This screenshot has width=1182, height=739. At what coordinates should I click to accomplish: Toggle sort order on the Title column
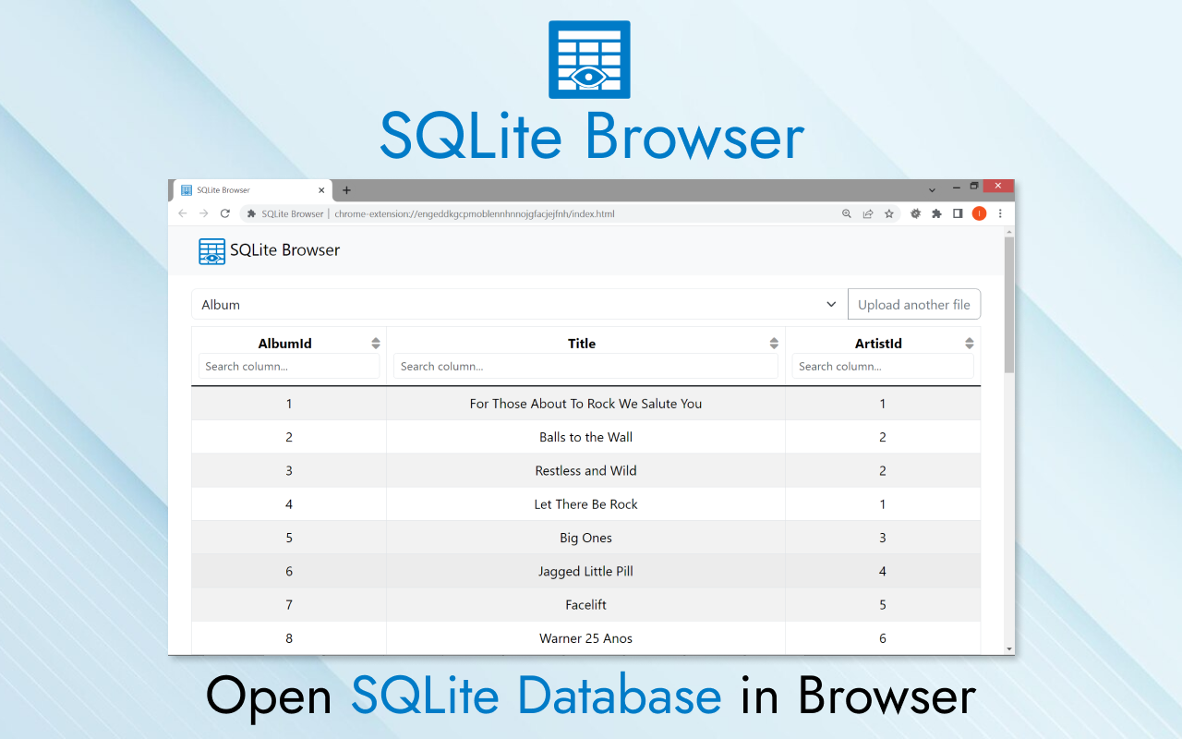(x=774, y=344)
